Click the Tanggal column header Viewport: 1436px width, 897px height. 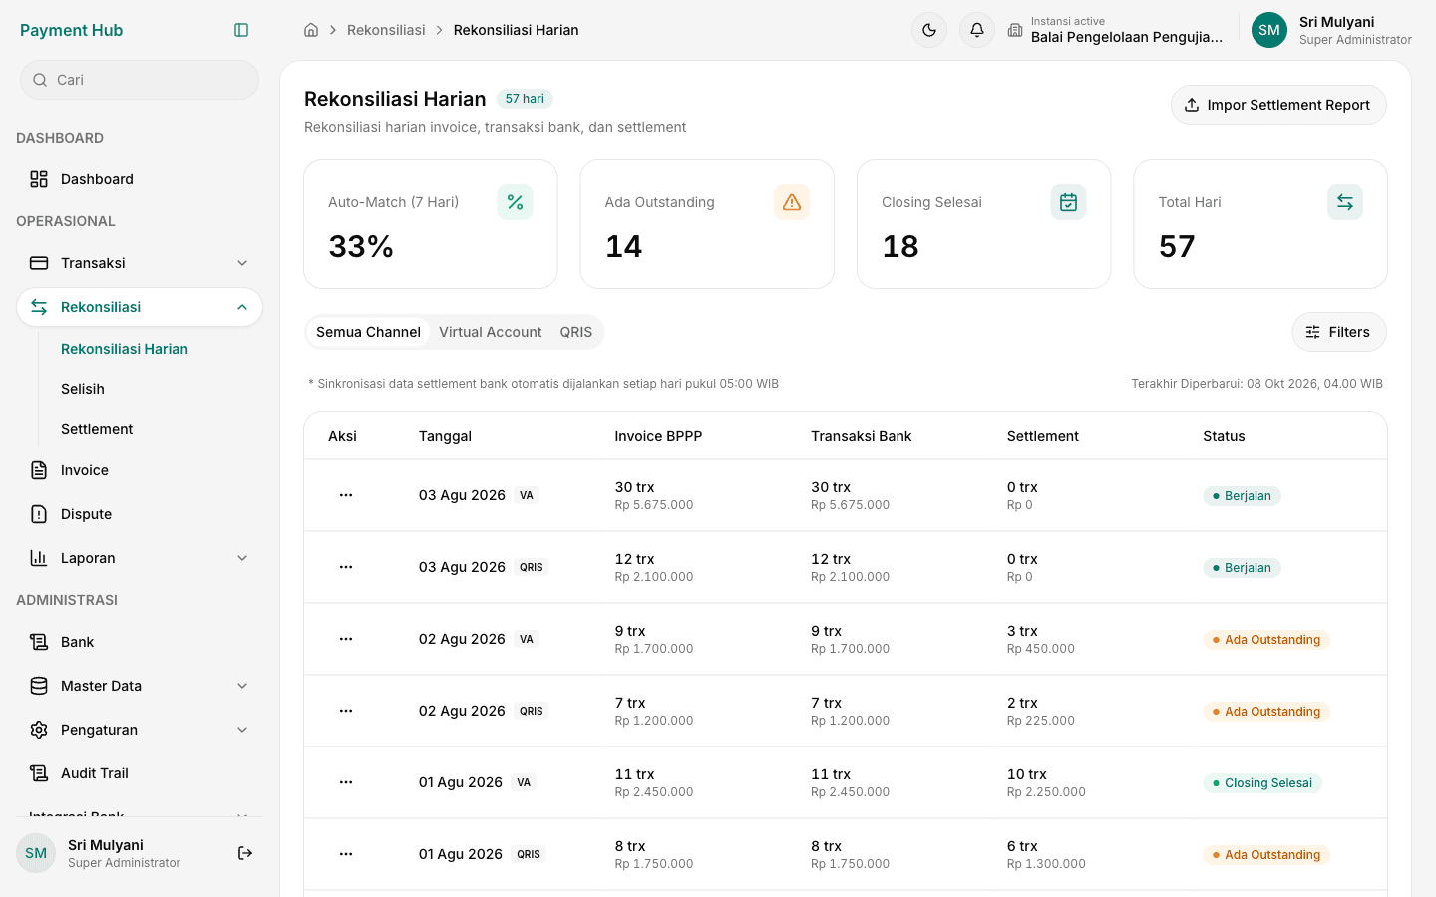point(445,436)
